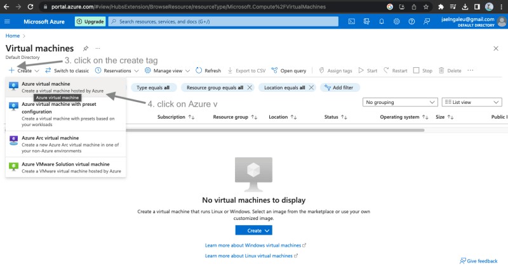508x265 pixels.
Task: Click the Stop toolbar button
Action: coord(423,70)
